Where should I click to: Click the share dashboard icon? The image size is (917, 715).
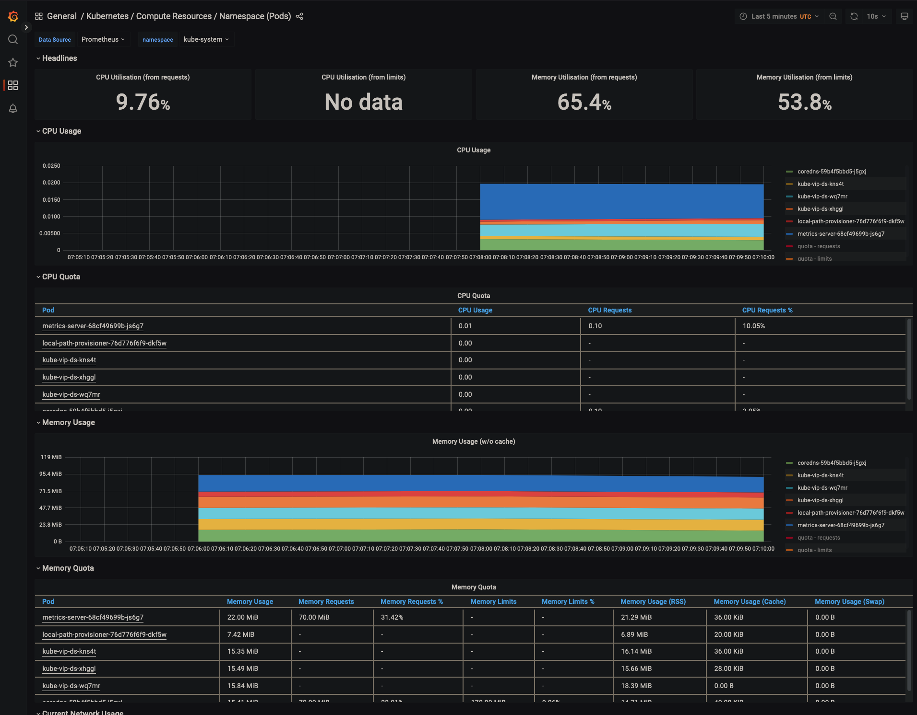(299, 16)
